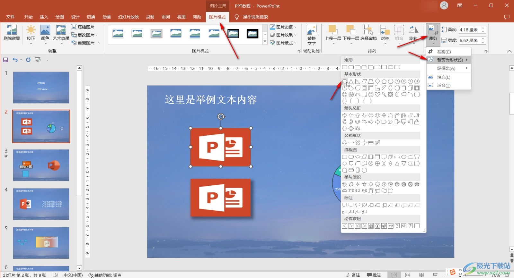The image size is (514, 278).
Task: Select the smiley face shape
Action: [371, 95]
